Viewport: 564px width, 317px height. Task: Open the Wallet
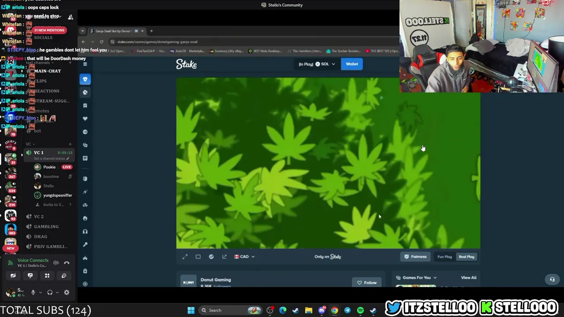click(x=352, y=64)
